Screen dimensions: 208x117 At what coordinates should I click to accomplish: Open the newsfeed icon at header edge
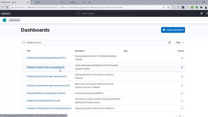[x=207, y=13]
